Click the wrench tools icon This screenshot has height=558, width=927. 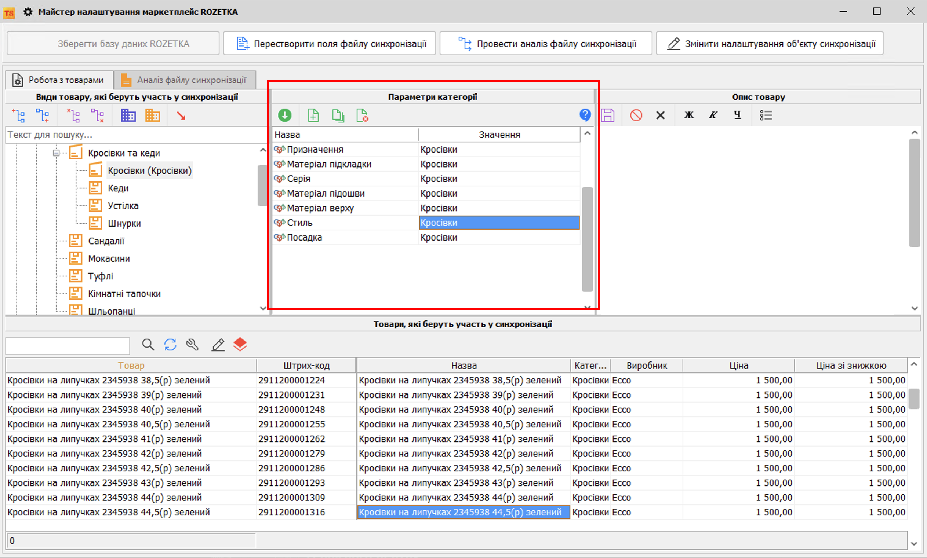tap(192, 345)
